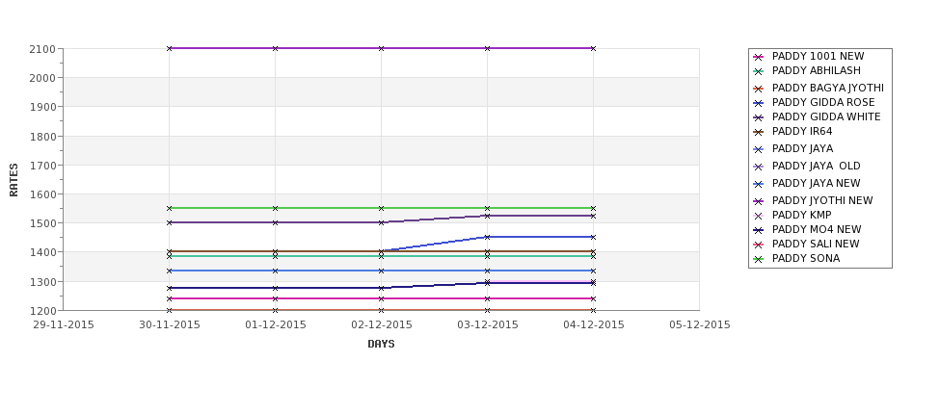
Task: Click the PADDY IR64 legend marker
Action: pos(759,132)
